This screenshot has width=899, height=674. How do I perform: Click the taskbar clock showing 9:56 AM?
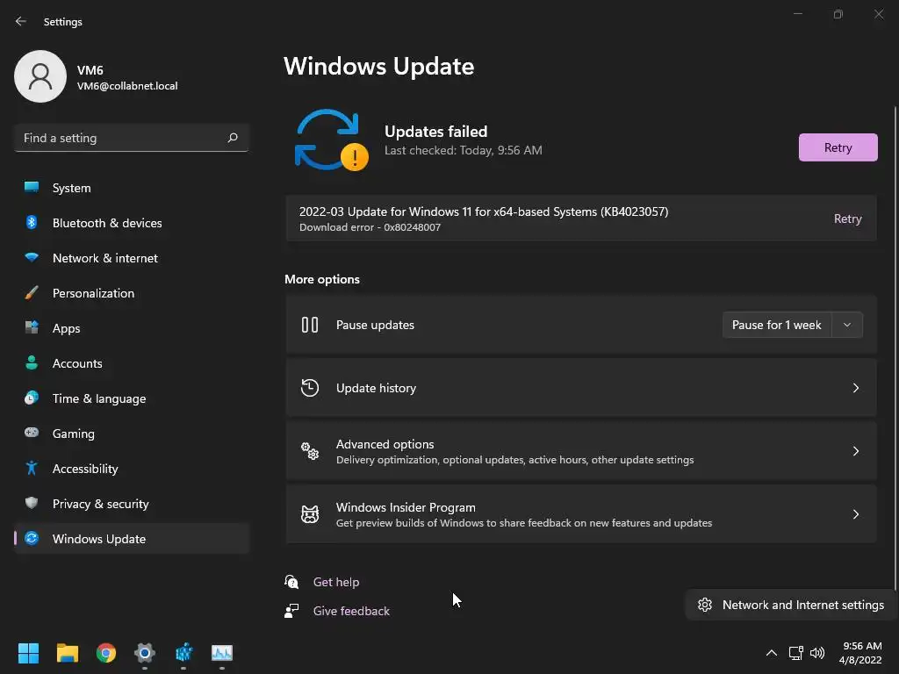[860, 653]
